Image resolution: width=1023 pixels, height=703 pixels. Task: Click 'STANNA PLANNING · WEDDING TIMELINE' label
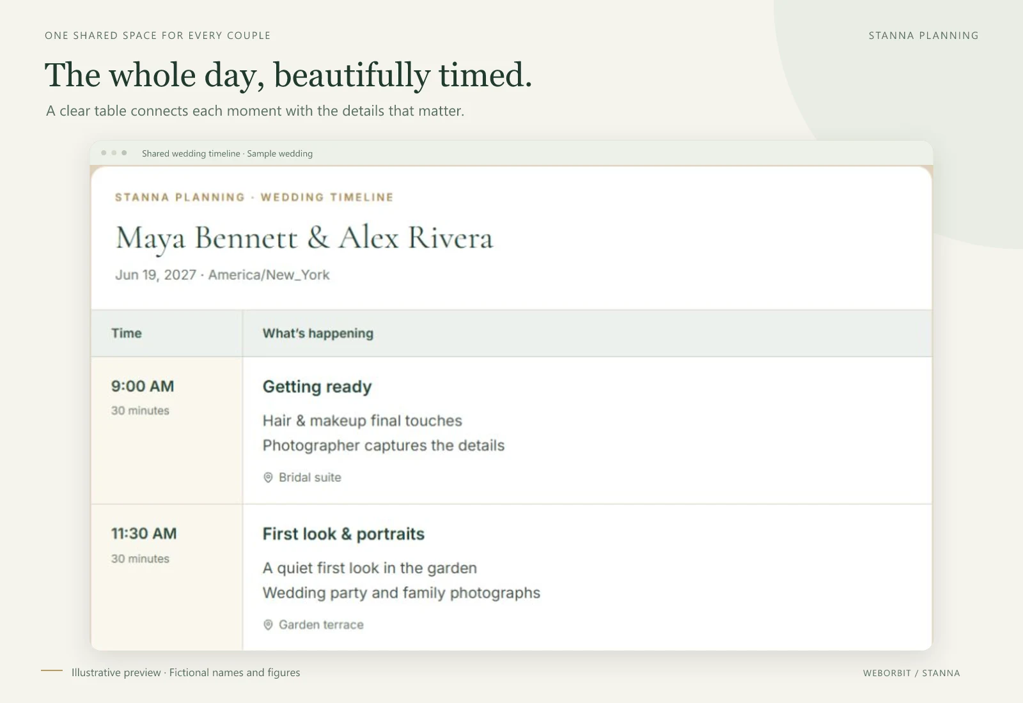pos(254,197)
